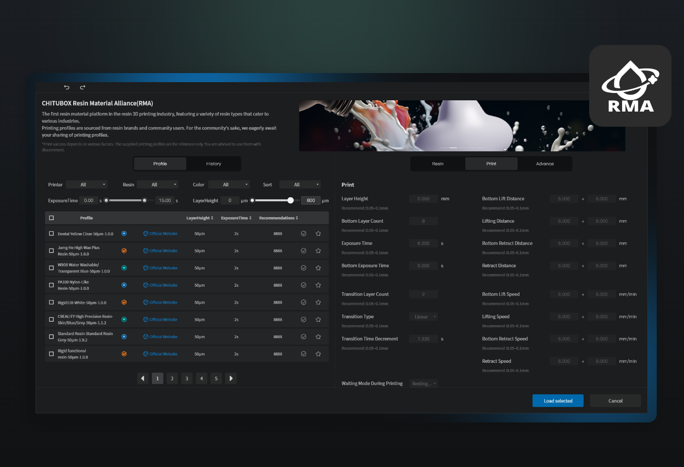Screen dimensions: 684x467
Task: Toggle select-all checkbox in Profile header
Action: tap(52, 218)
